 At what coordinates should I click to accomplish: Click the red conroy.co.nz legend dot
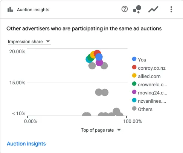pos(134,67)
